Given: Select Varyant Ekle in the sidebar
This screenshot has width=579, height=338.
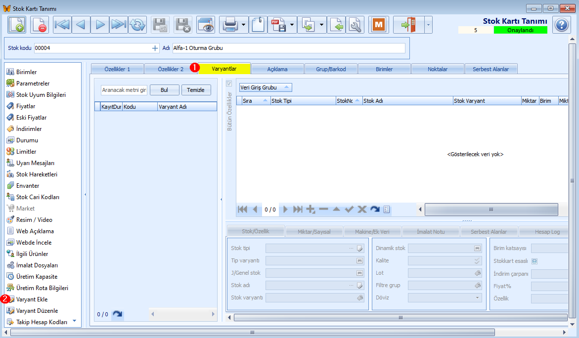Looking at the screenshot, I should tap(32, 299).
